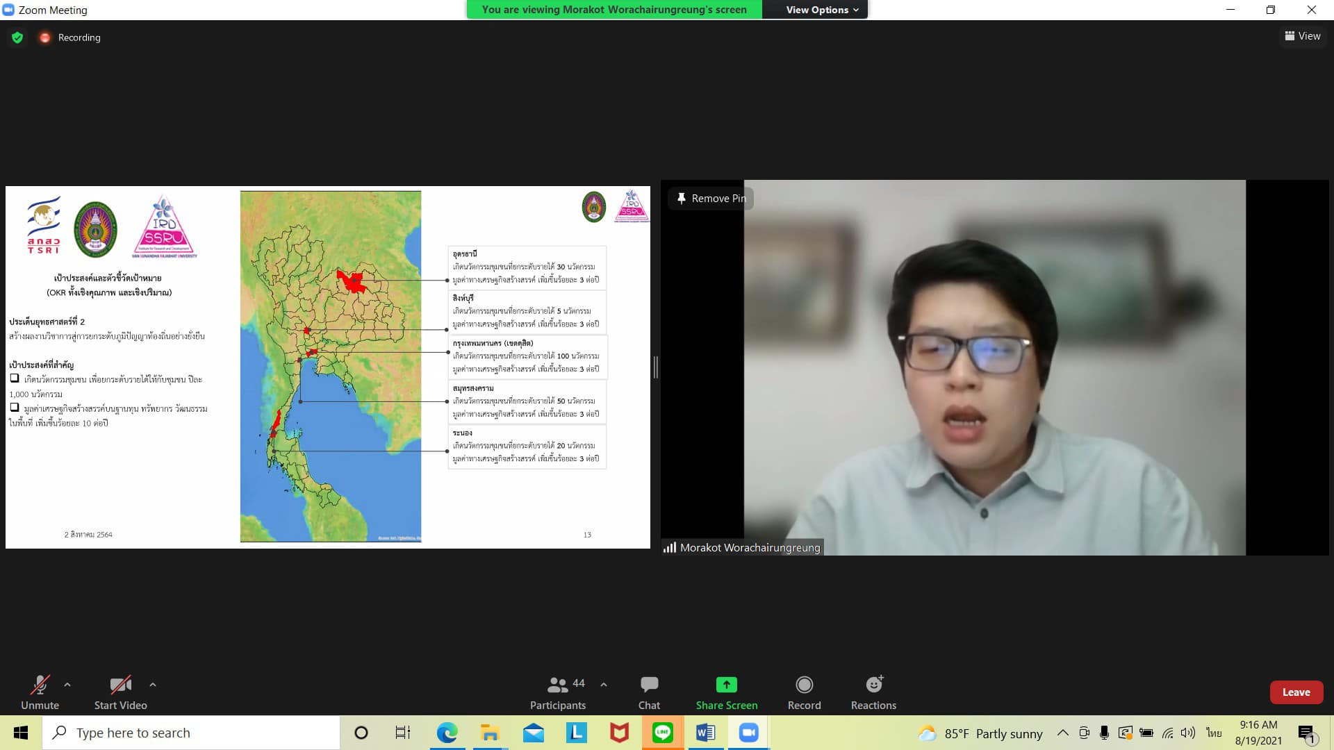Grab divider handle between slide and video
1334x750 pixels.
pos(655,367)
